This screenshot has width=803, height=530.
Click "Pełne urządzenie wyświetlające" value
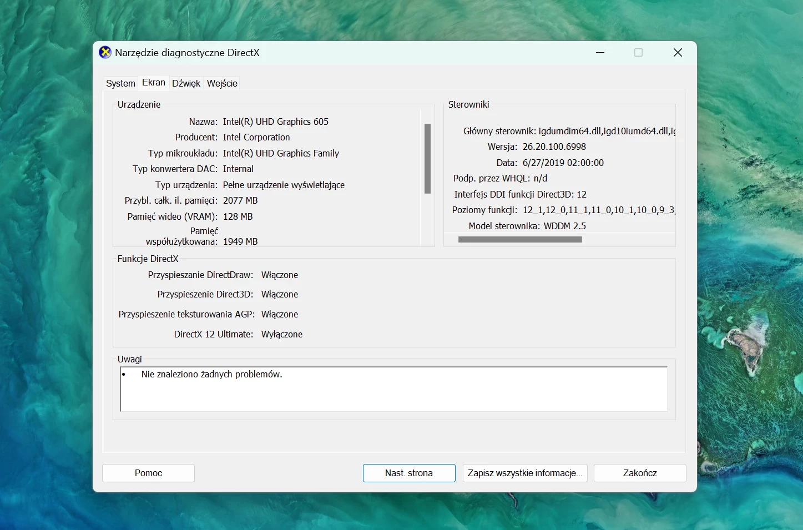tap(284, 185)
